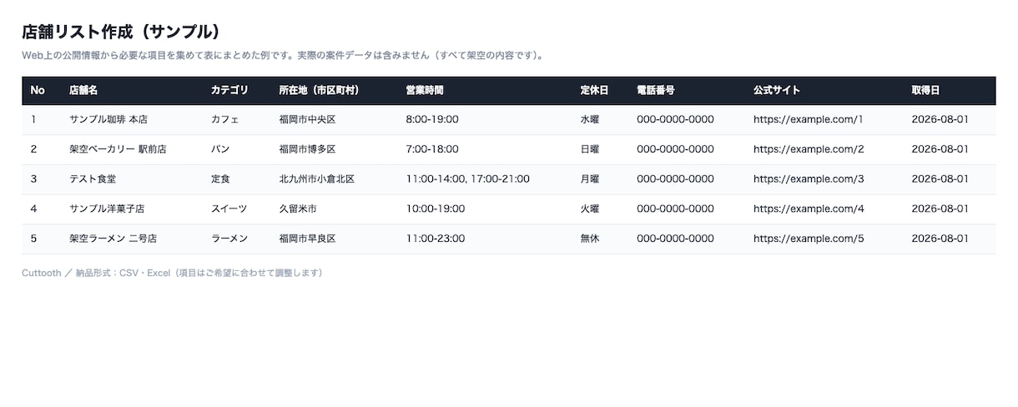
Task: Click the 電話番号 column header
Action: click(x=655, y=90)
